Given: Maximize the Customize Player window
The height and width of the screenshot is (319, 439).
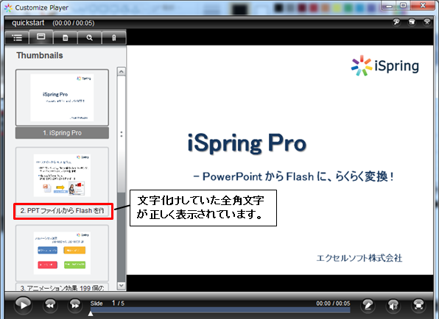Looking at the screenshot, I should [x=403, y=5].
